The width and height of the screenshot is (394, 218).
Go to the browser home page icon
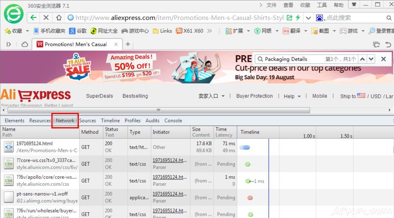pos(59,18)
